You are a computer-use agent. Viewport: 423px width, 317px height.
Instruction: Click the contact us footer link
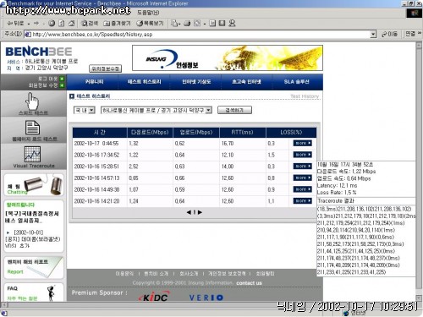pos(249,283)
